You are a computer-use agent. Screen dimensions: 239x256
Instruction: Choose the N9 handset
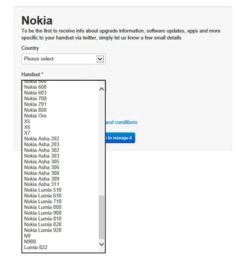point(60,236)
